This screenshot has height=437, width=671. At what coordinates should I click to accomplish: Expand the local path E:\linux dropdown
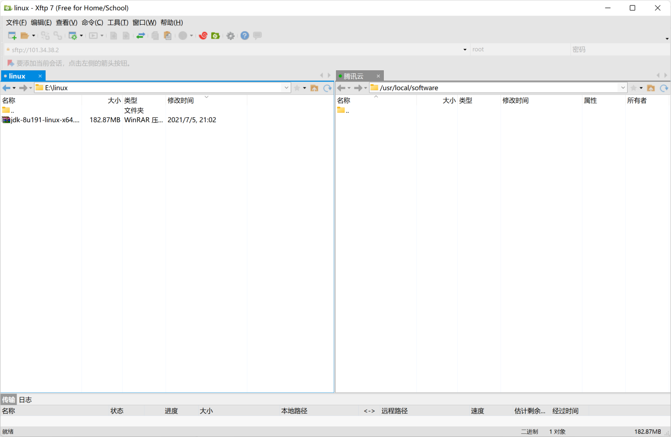coord(286,88)
